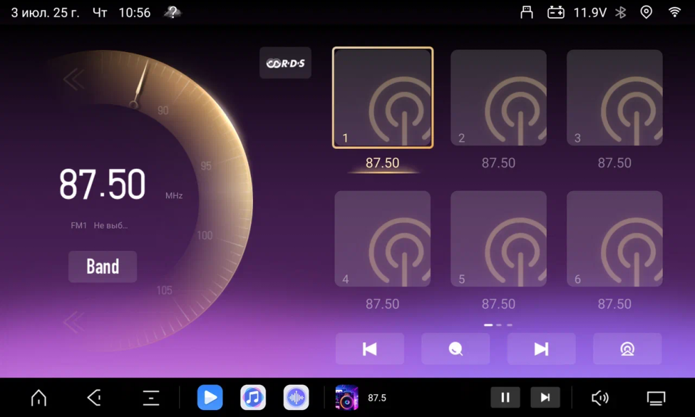Open the music player app icon
Screen dimensions: 695x417
click(x=252, y=398)
